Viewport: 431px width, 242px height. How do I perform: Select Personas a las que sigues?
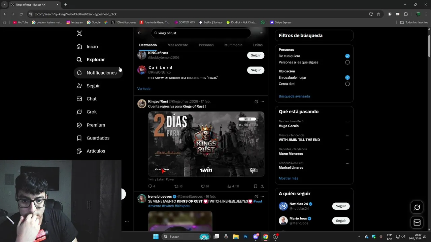347,63
